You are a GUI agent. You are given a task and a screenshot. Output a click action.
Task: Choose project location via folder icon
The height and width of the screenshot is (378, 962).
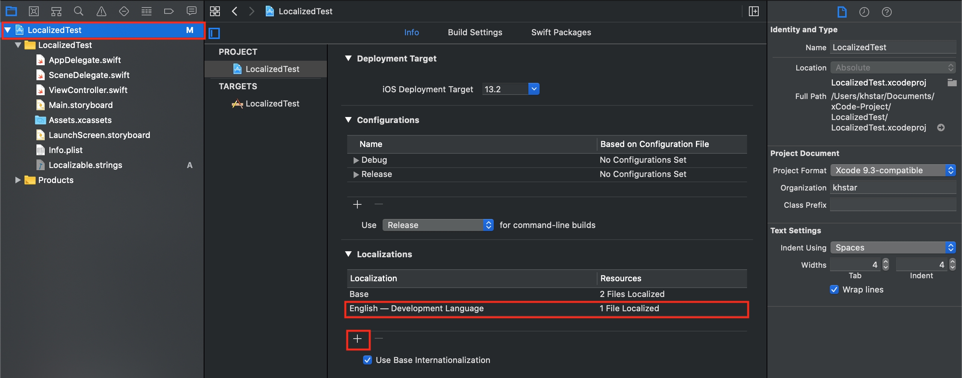click(x=952, y=82)
